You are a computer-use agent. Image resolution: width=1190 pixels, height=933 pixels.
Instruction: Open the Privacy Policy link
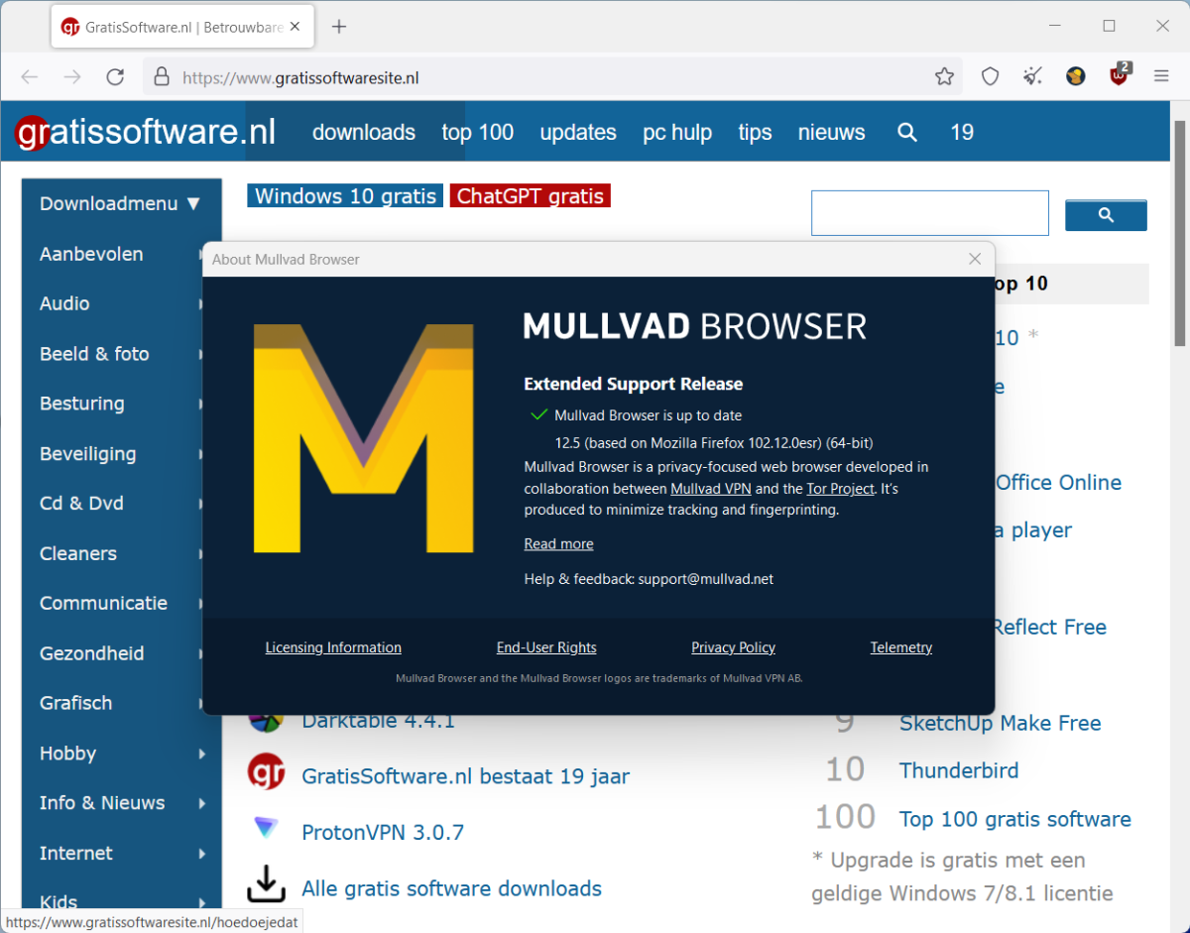tap(733, 647)
